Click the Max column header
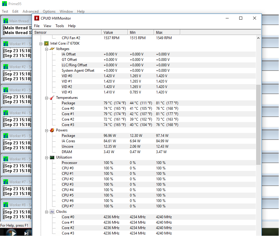 coord(167,32)
